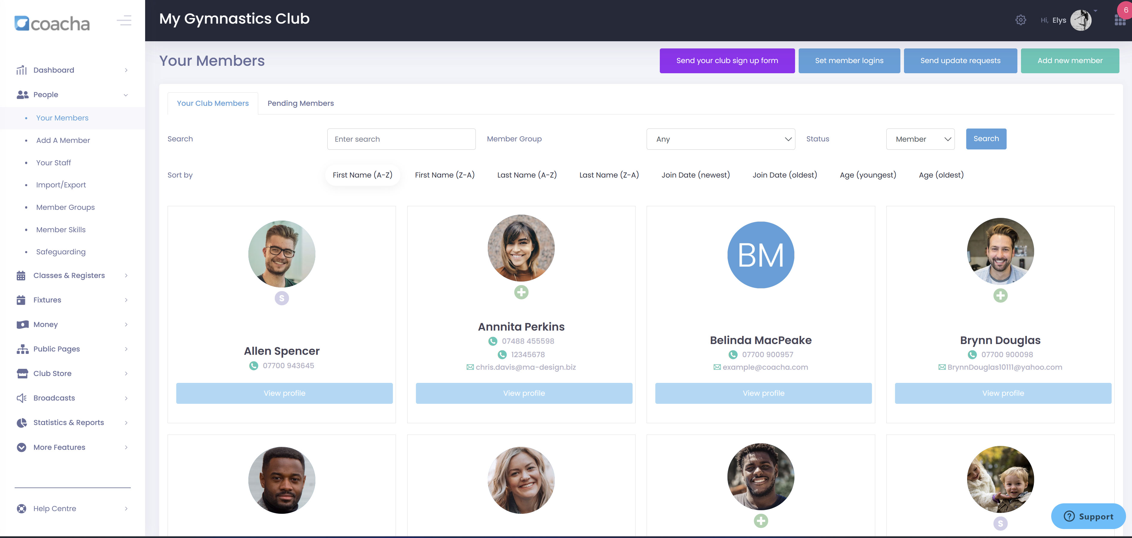Viewport: 1132px width, 538px height.
Task: Click Add new member button
Action: click(x=1069, y=61)
